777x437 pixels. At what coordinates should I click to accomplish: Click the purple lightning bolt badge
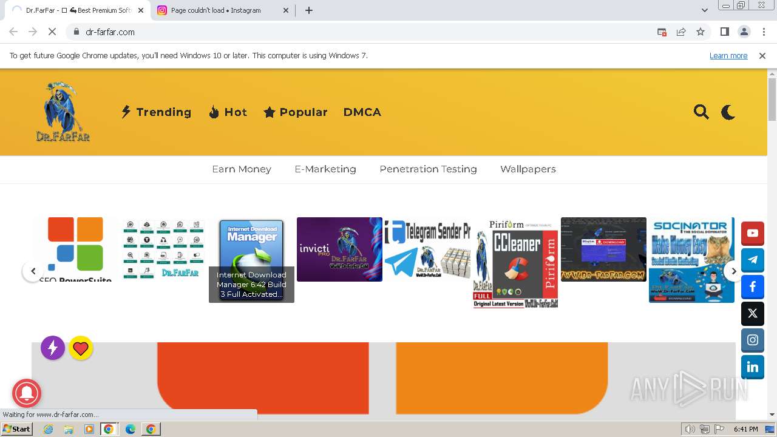point(53,348)
